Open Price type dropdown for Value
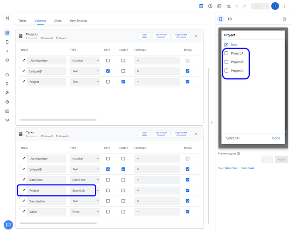The height and width of the screenshot is (233, 291). coord(85,212)
